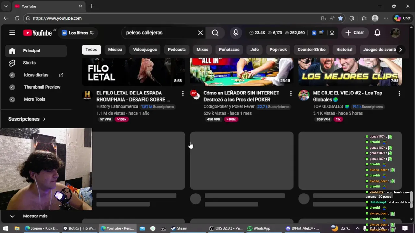Clear the search box text

(x=200, y=33)
